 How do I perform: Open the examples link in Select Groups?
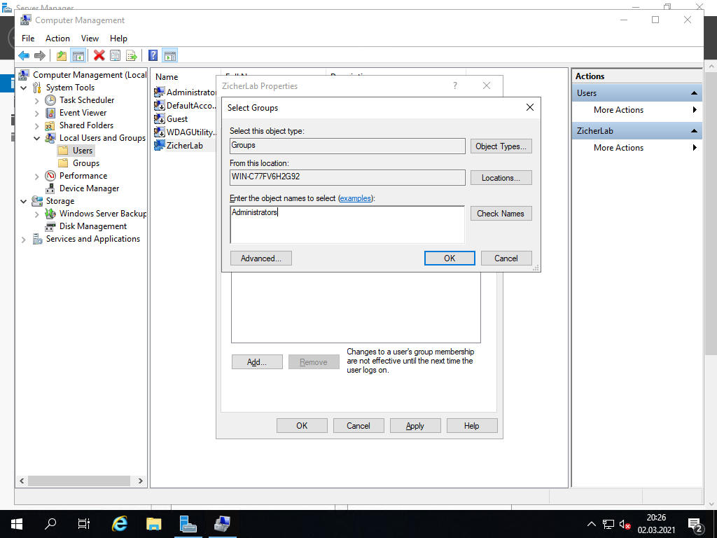tap(355, 199)
